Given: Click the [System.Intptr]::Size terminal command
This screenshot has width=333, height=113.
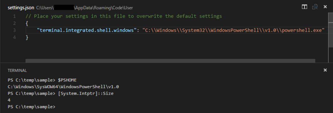Looking at the screenshot, I should (x=86, y=94).
